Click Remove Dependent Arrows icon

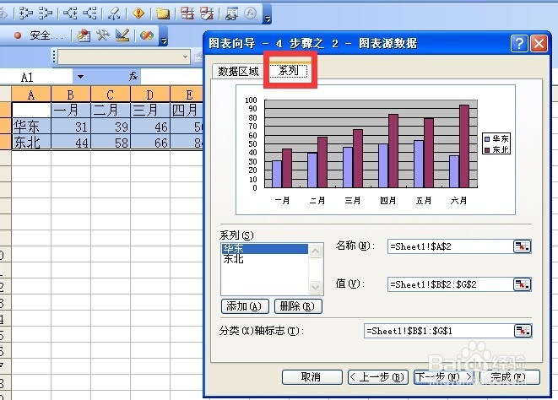[x=89, y=14]
